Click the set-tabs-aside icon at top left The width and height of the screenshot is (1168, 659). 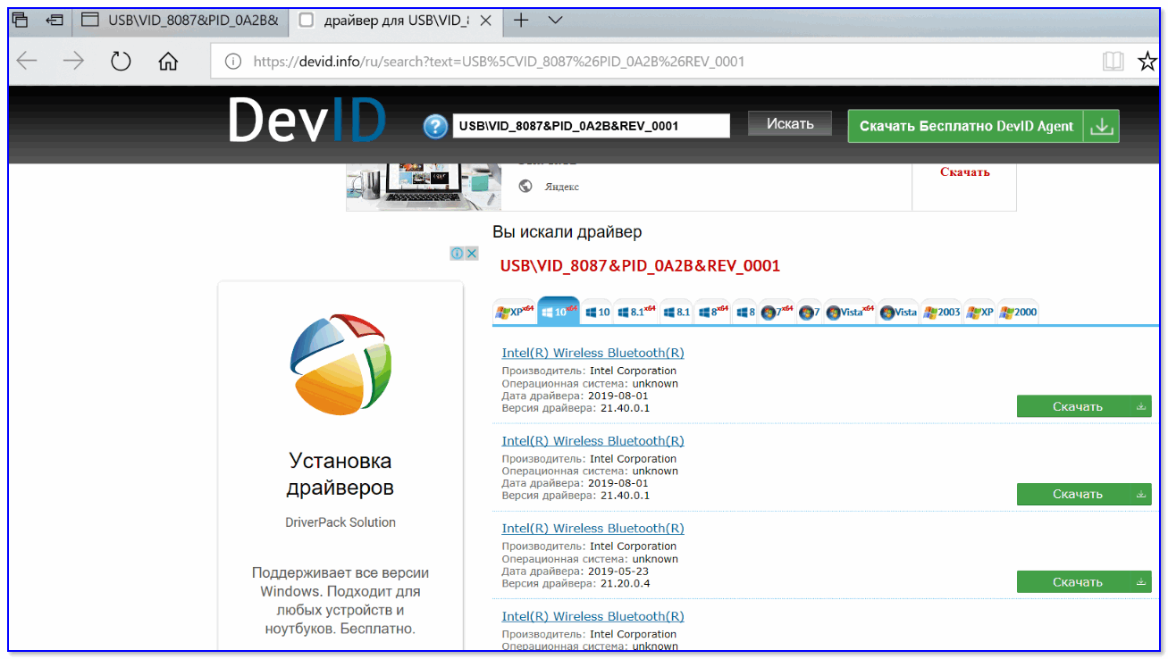click(55, 20)
